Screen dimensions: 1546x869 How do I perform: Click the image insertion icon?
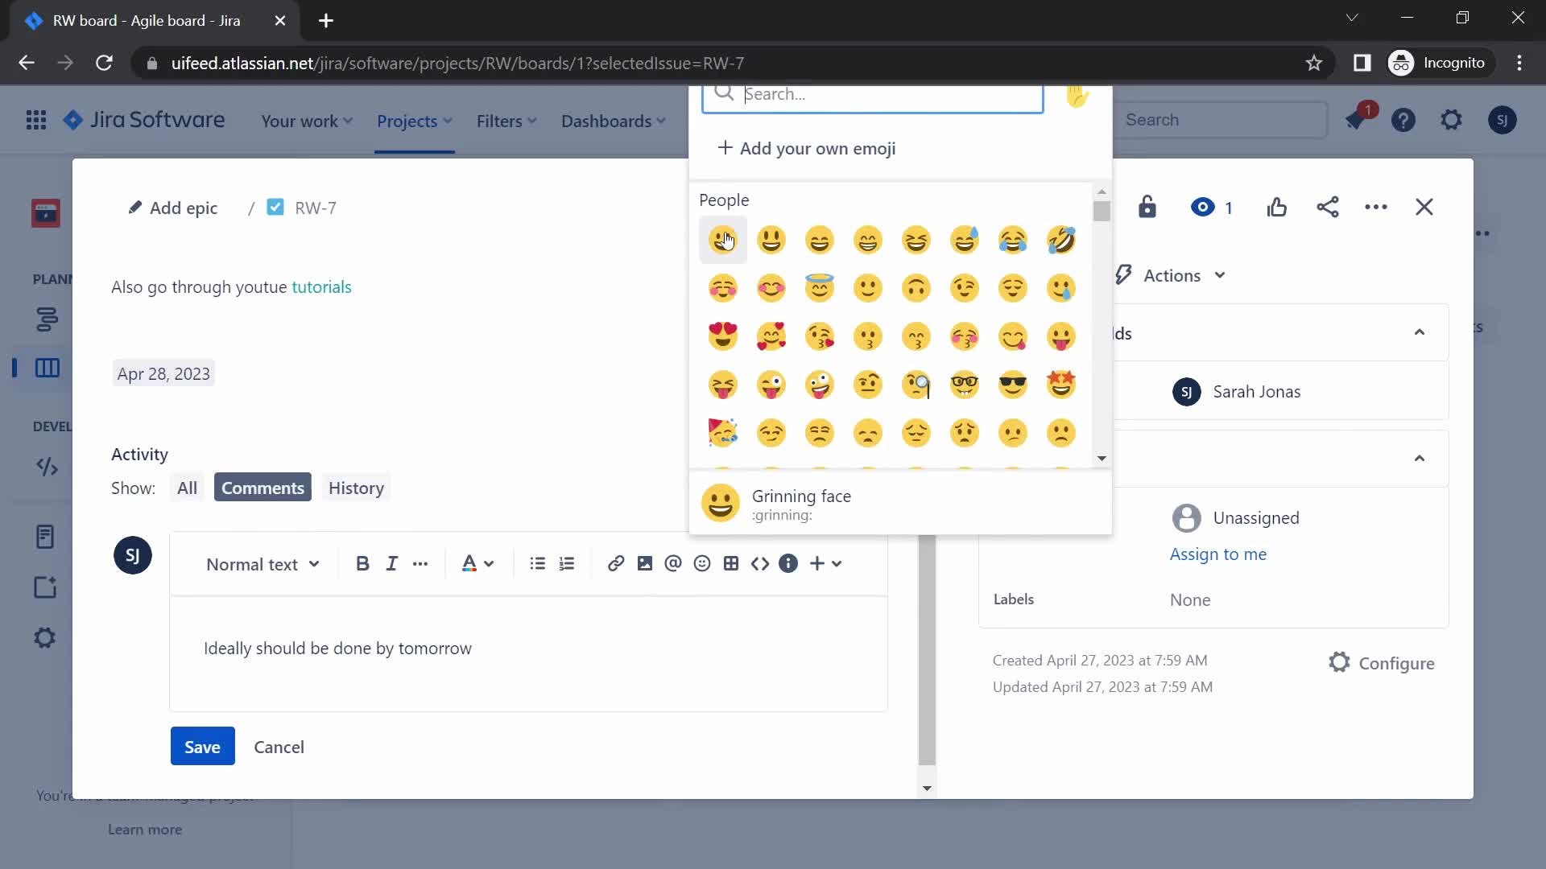(x=646, y=563)
